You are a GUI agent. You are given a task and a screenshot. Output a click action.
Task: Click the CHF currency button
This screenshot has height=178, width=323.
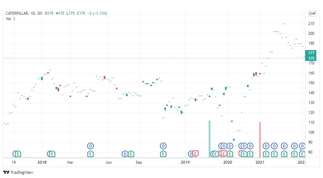312,14
